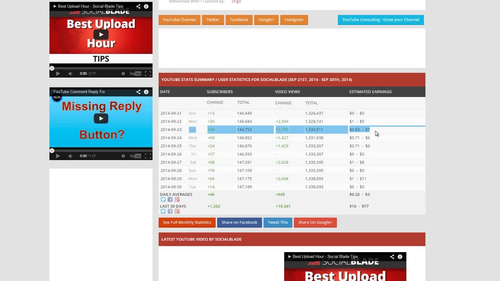This screenshot has height=281, width=500.
Task: Click the highlighted 146,753 subscriber total
Action: coord(245,130)
